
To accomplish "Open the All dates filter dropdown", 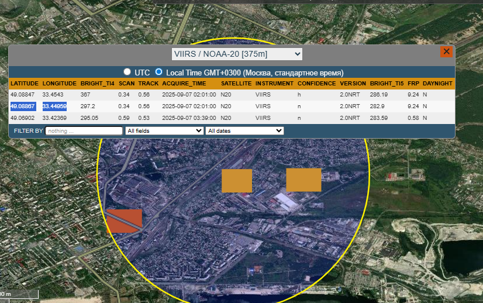I will pos(244,130).
